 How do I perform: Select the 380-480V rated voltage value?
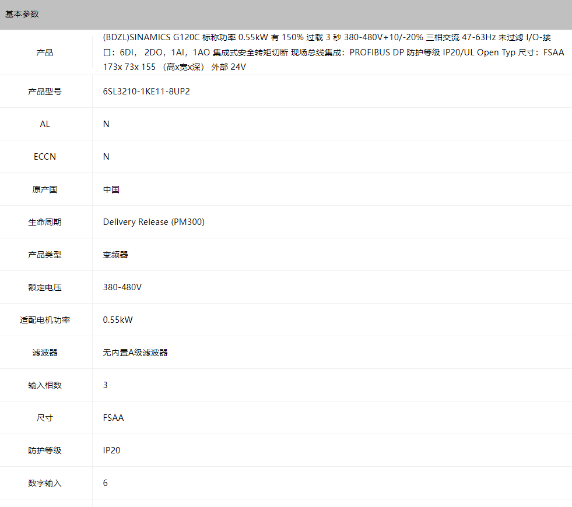point(122,287)
